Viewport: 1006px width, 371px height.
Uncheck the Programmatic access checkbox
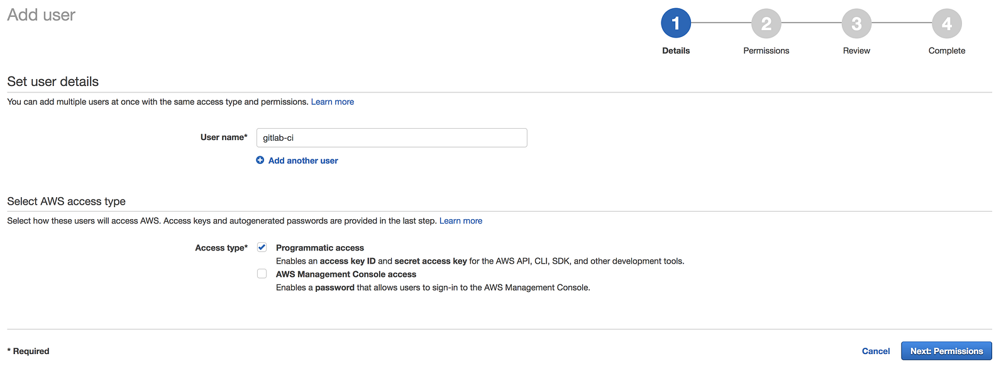tap(262, 247)
